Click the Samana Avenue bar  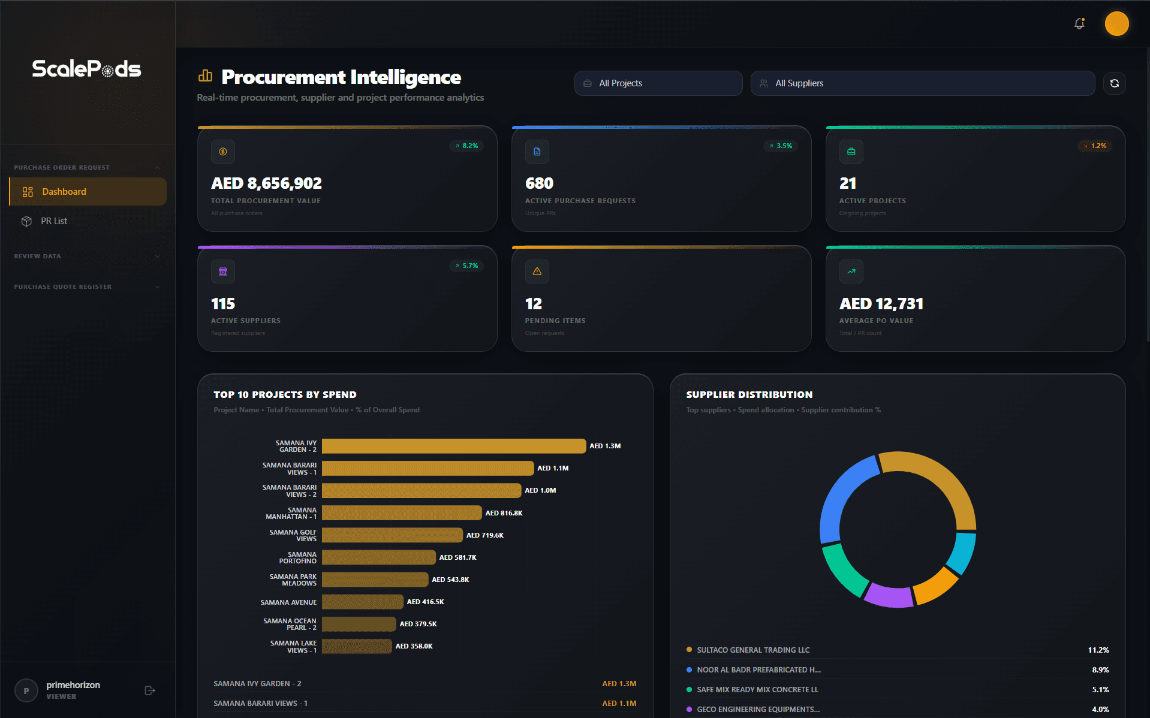363,601
